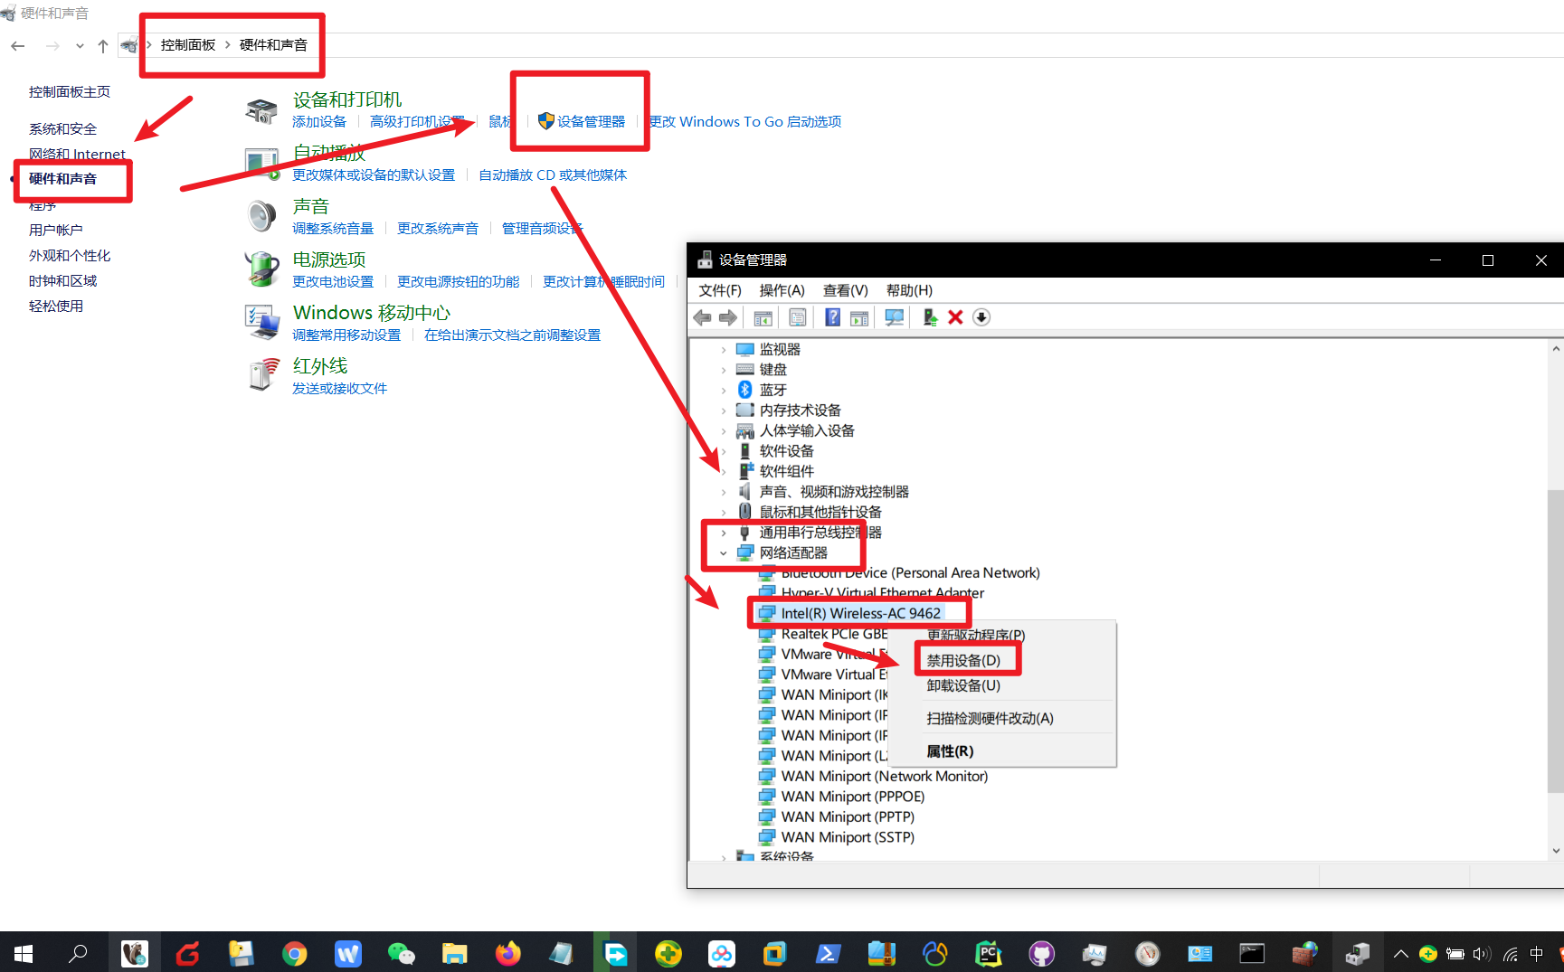The width and height of the screenshot is (1564, 972).
Task: Click 自动播放 CD 或其他媒体 link
Action: (553, 175)
